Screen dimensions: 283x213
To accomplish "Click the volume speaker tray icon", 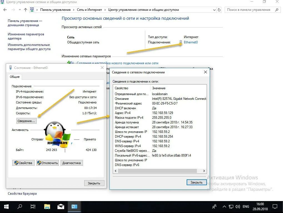I will [x=238, y=207].
